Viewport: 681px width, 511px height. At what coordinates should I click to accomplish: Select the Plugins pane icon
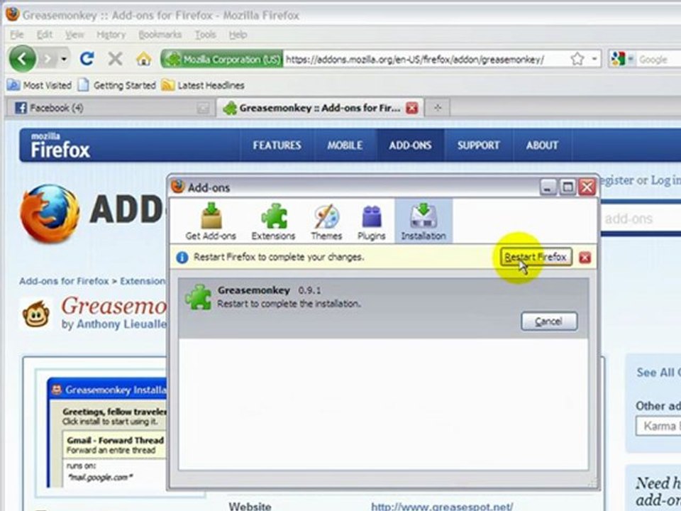371,221
